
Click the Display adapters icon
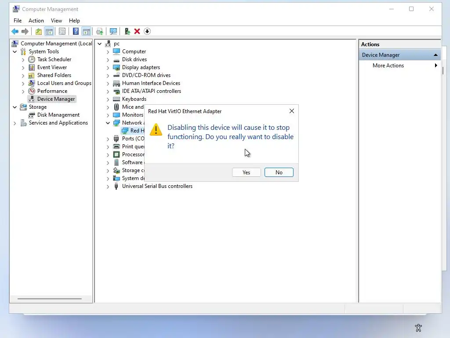(x=116, y=67)
